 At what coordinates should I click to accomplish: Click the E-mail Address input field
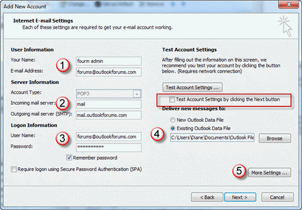pos(109,72)
